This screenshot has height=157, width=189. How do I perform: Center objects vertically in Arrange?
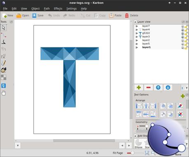click(146, 114)
